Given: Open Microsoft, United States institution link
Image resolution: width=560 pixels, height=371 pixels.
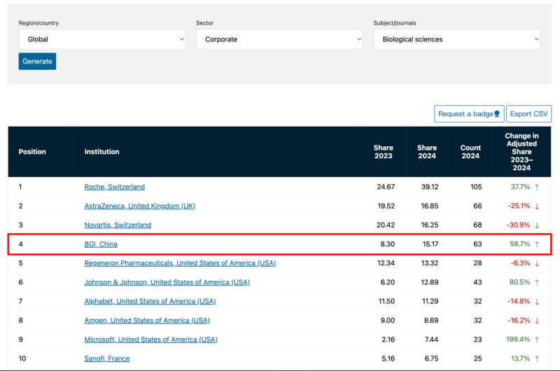Looking at the screenshot, I should click(150, 339).
